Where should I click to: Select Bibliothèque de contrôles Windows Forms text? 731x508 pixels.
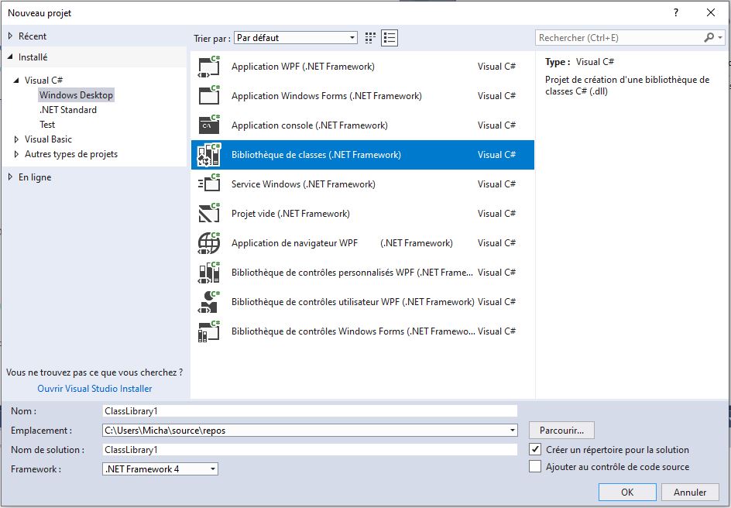point(353,331)
